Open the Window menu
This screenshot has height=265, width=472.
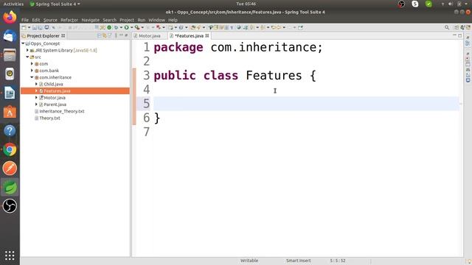pyautogui.click(x=156, y=20)
